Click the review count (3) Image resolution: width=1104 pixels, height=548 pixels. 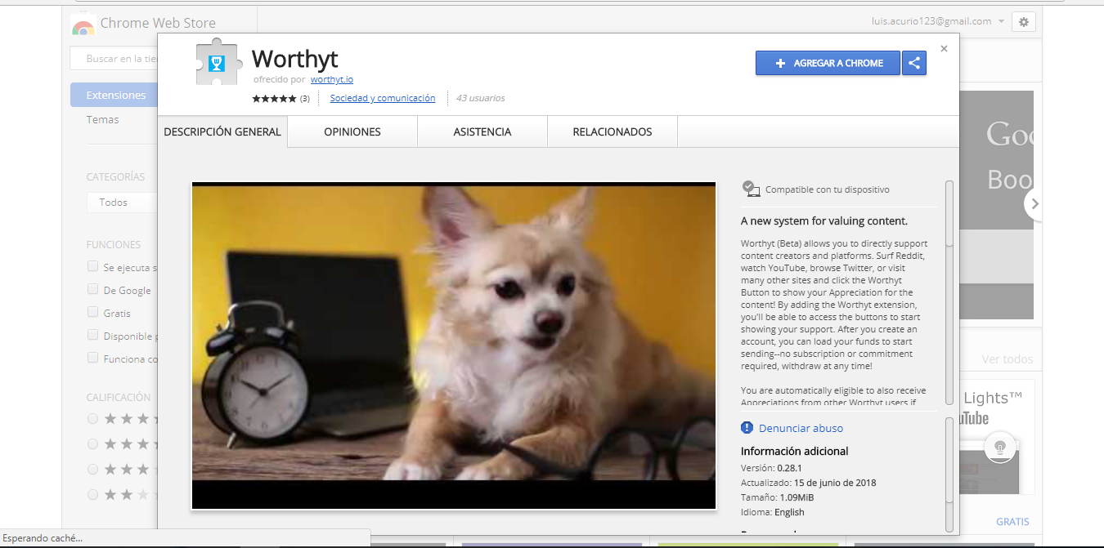304,99
